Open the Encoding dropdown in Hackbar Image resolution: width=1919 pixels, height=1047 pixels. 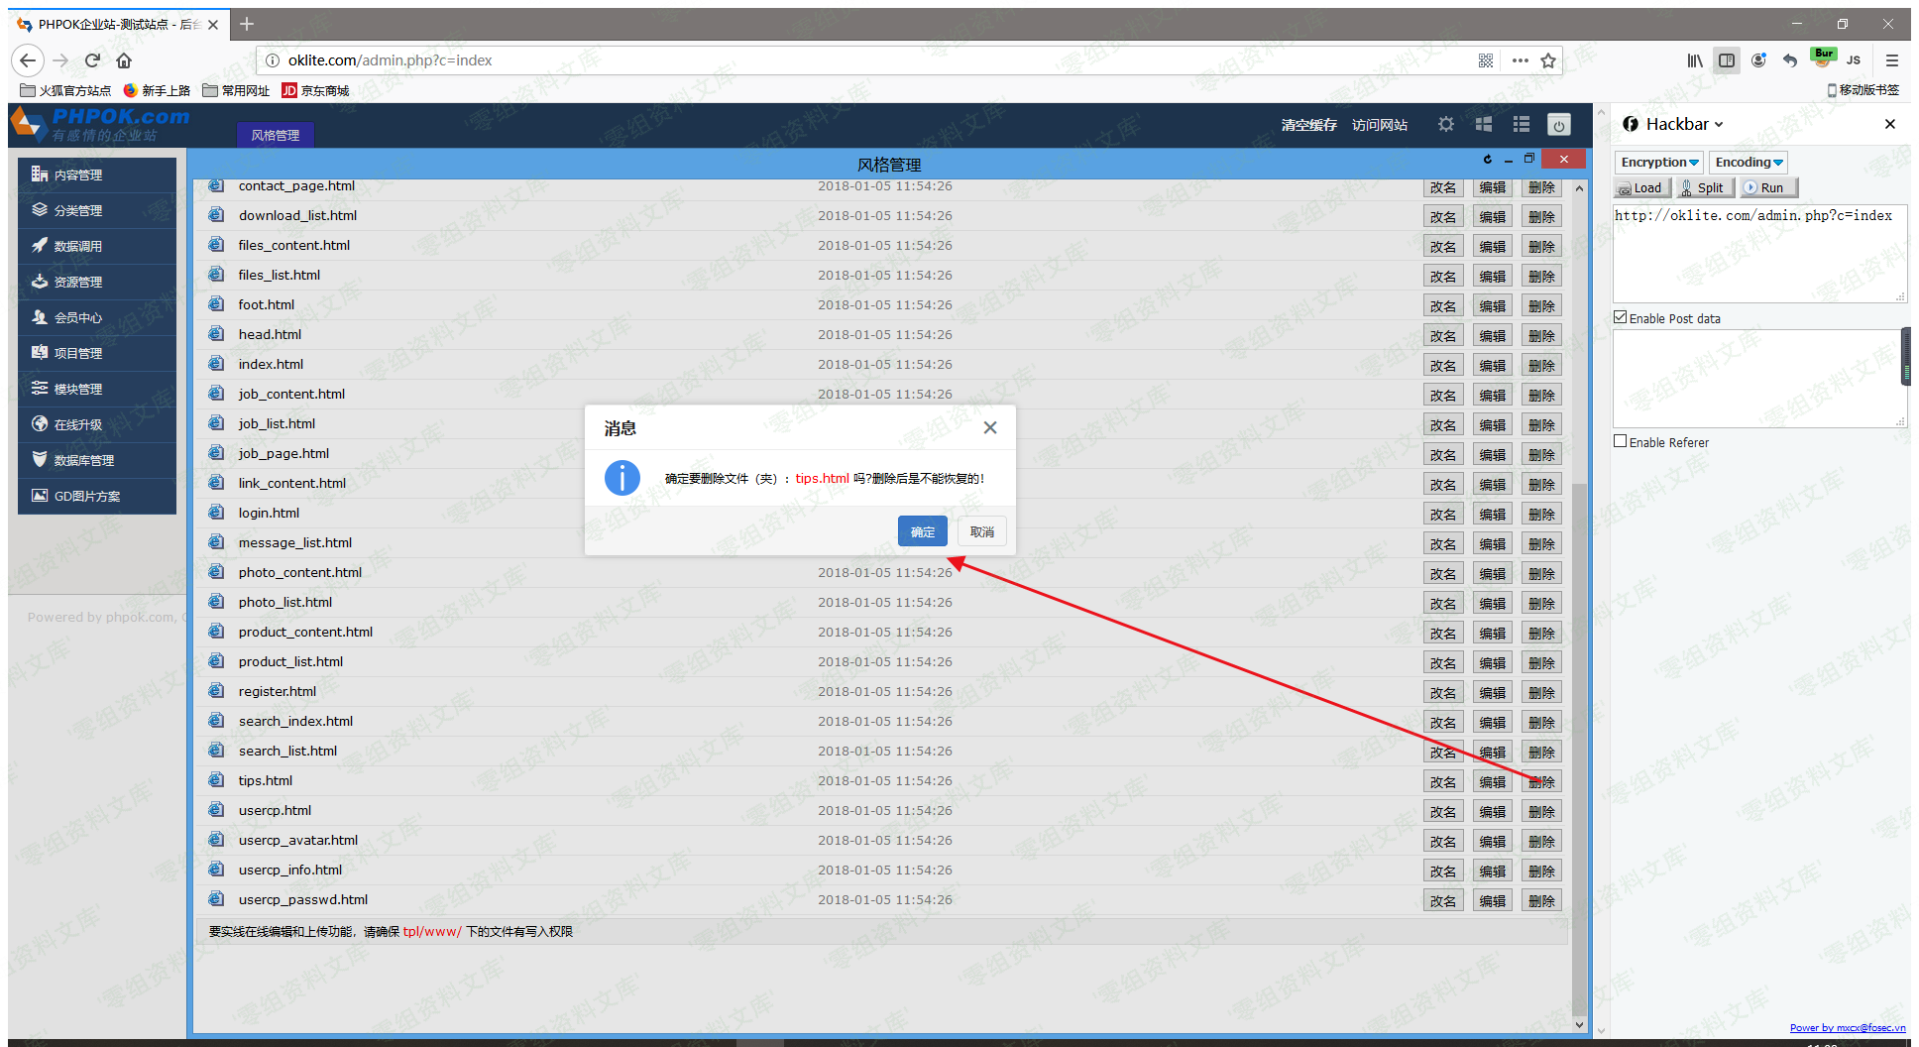1749,162
